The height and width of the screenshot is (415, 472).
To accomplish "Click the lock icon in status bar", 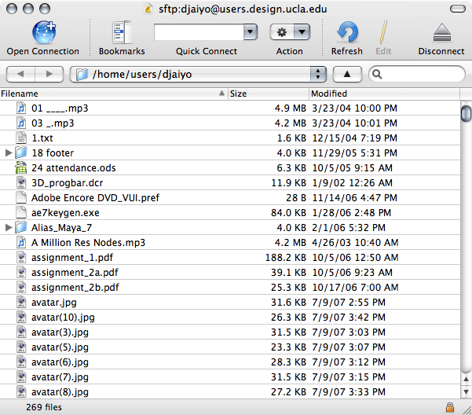I will [x=449, y=407].
